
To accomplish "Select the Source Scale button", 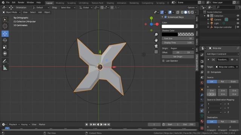I will point(233,82).
